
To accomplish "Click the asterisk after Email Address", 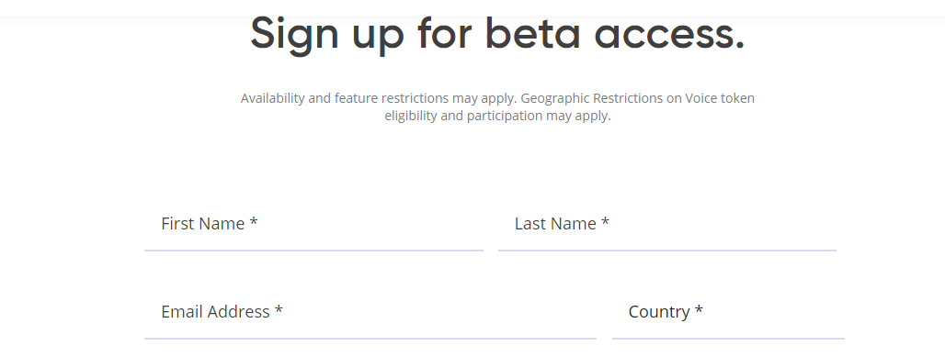I will (279, 309).
